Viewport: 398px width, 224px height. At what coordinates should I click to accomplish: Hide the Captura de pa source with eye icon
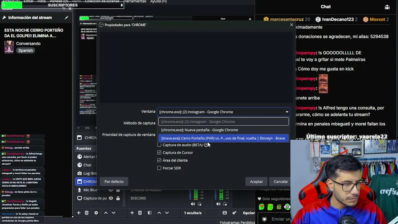[111, 198]
